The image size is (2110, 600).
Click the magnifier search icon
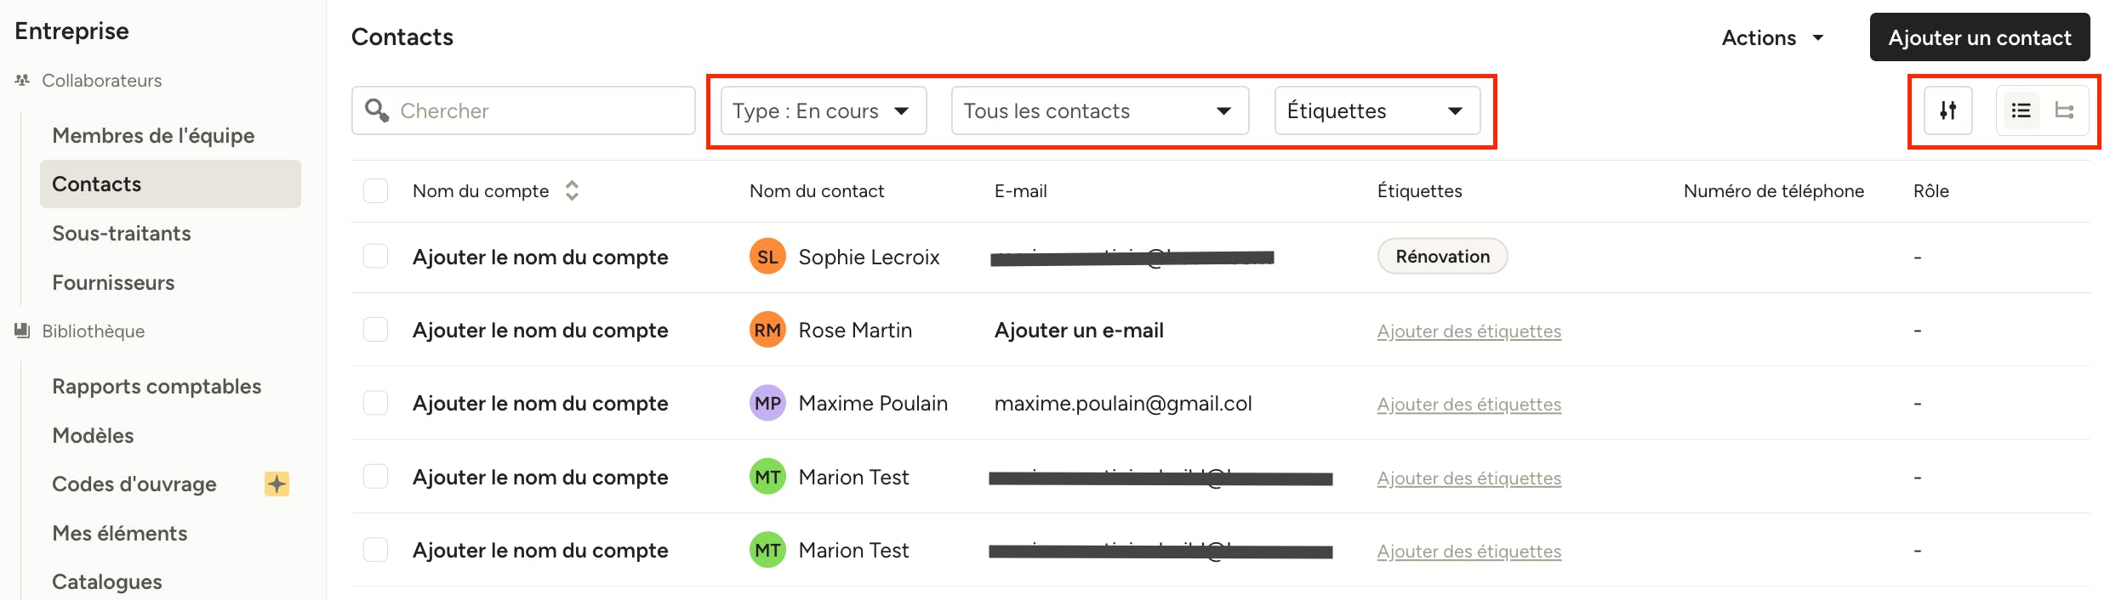point(377,110)
